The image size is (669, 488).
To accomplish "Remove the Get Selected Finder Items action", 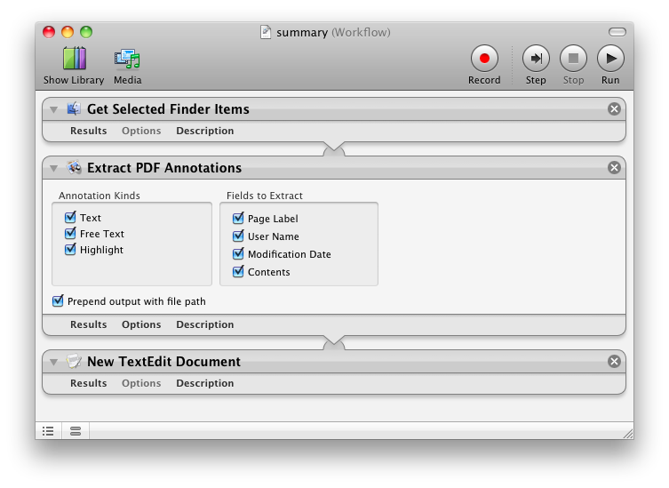I will pyautogui.click(x=614, y=108).
